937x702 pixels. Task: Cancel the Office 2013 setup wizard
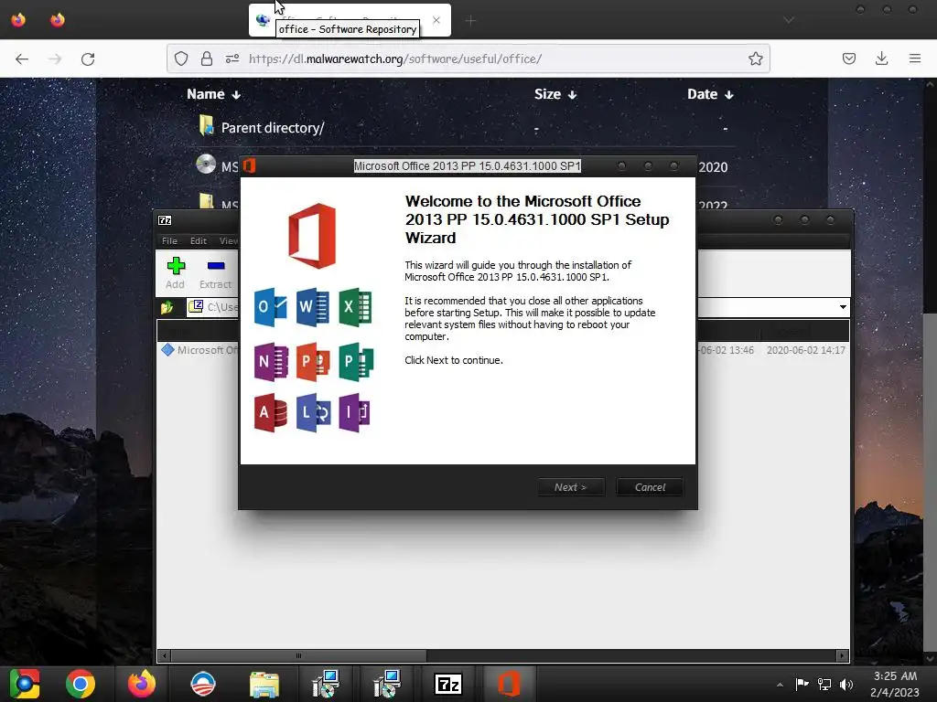(650, 487)
